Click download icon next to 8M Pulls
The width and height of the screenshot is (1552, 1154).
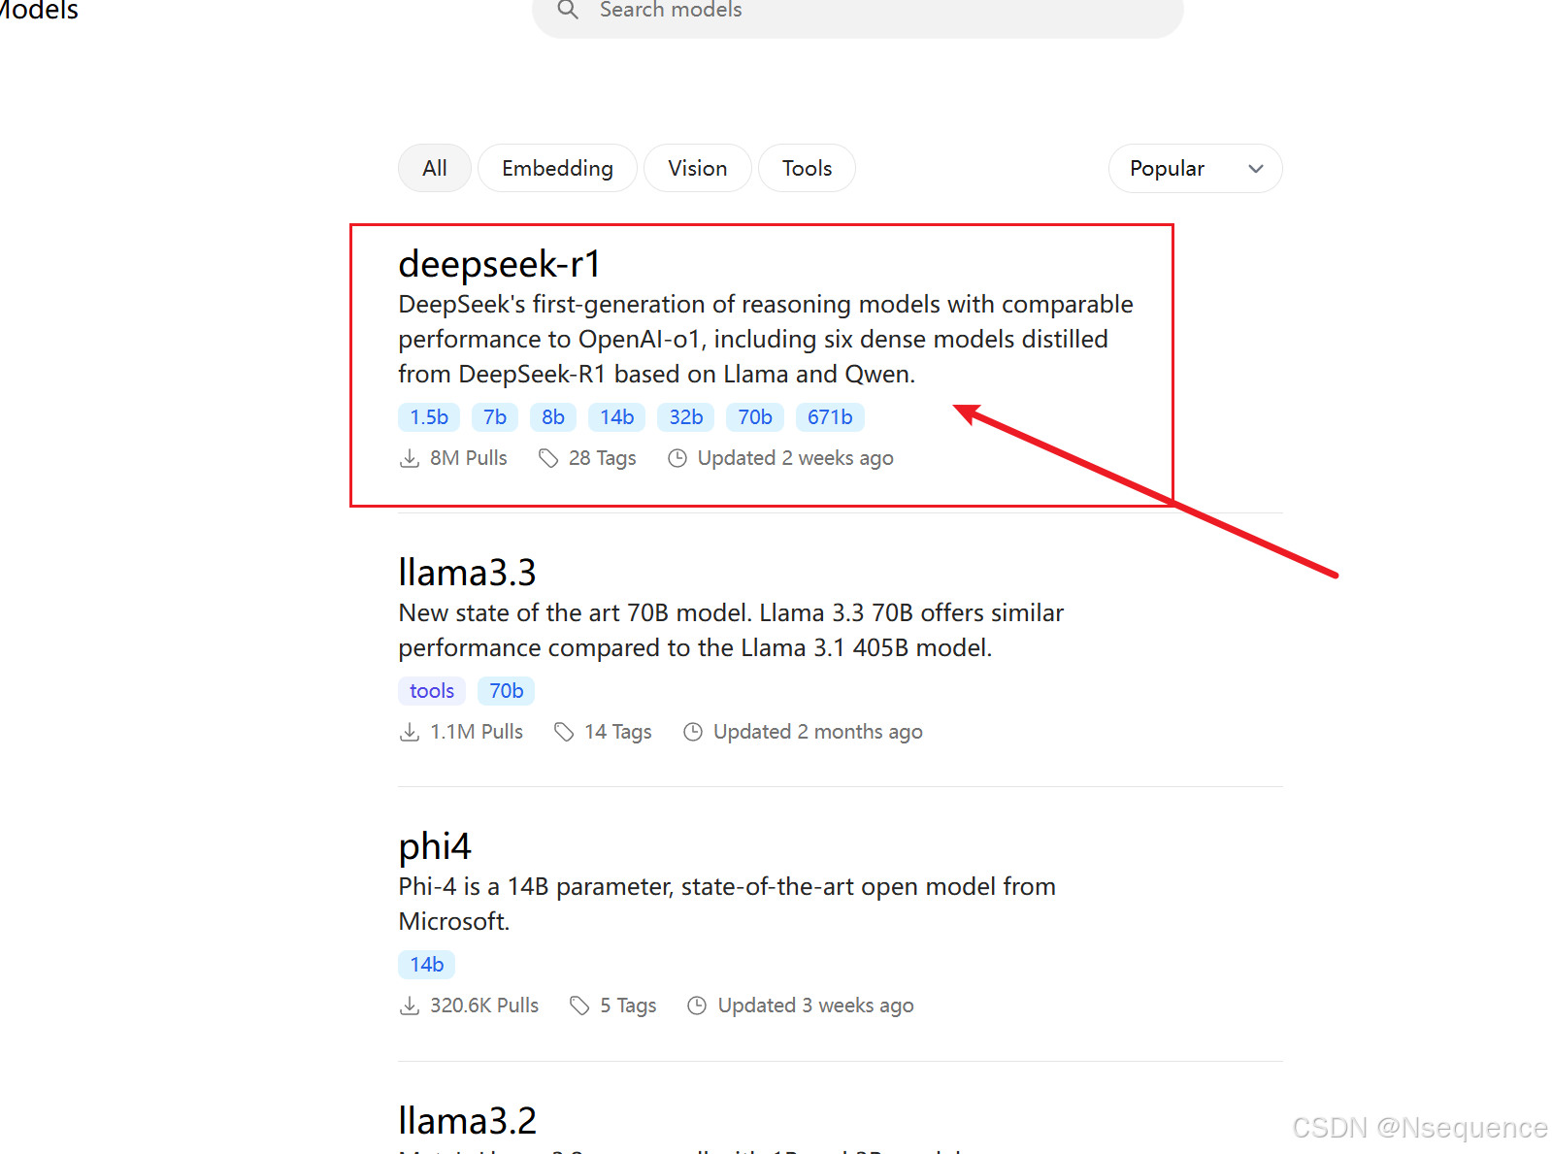[x=410, y=458]
